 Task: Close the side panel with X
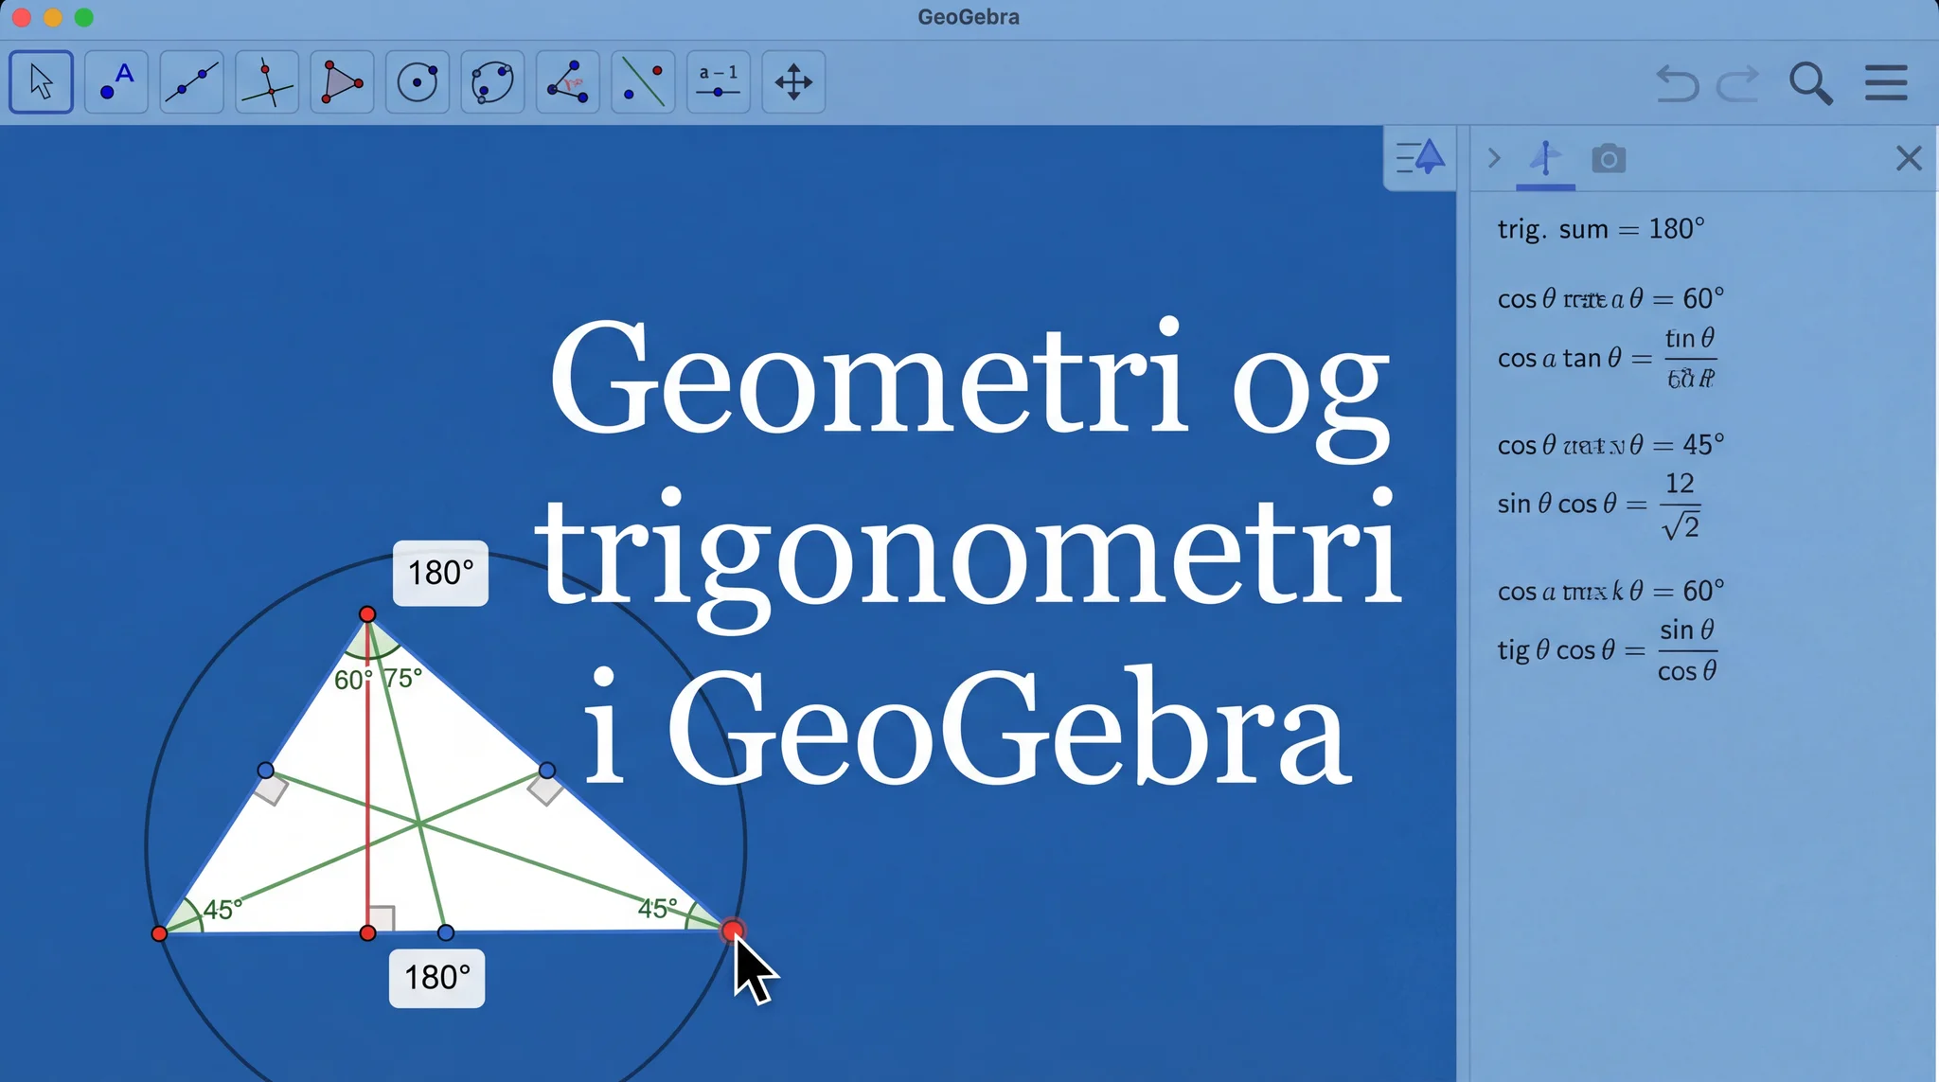pos(1909,158)
